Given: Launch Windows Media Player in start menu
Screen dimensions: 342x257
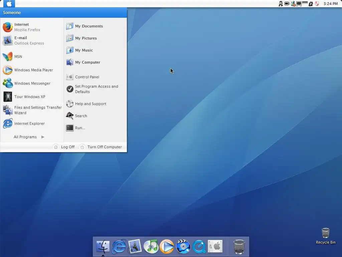Looking at the screenshot, I should tap(32, 70).
